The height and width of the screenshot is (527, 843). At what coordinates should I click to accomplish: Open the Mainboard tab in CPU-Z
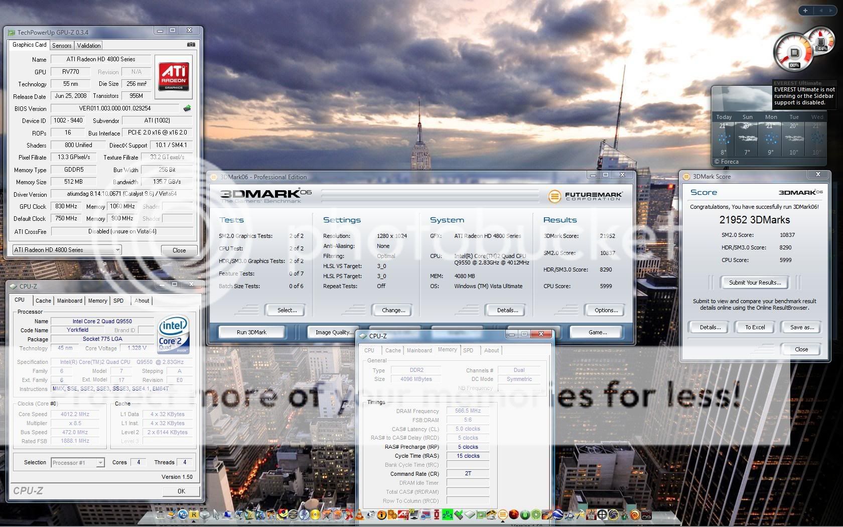tap(69, 301)
